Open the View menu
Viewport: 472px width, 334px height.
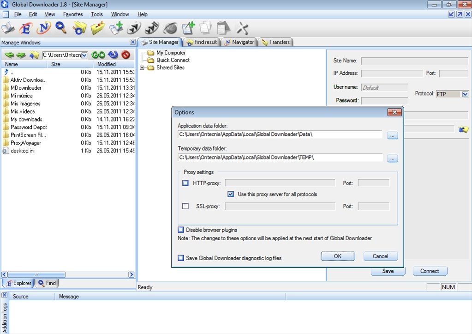(50, 14)
